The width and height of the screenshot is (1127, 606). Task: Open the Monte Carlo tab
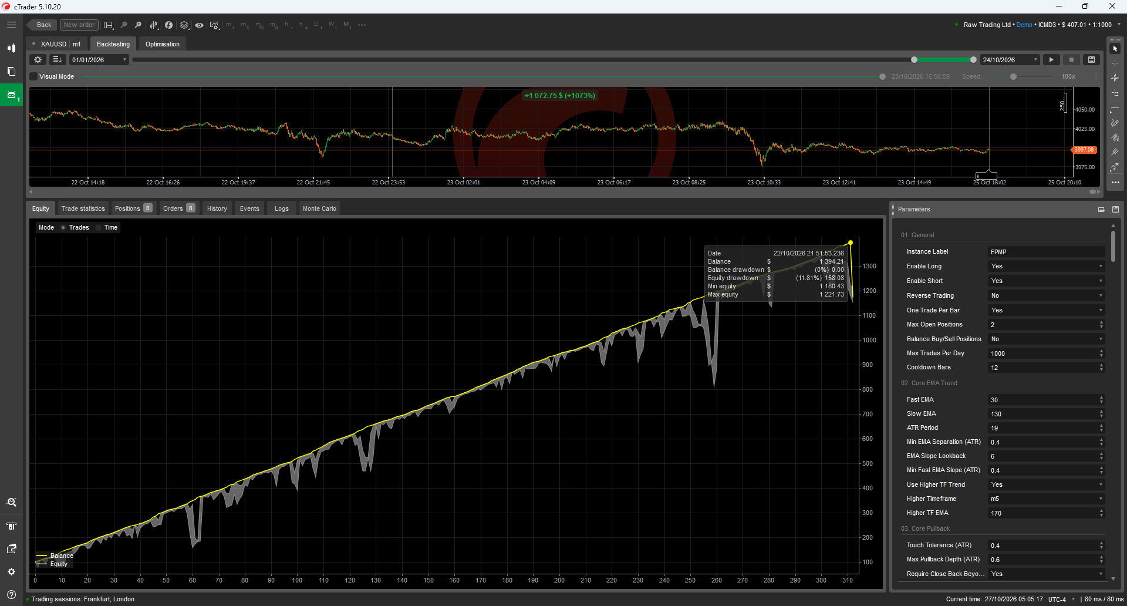[319, 208]
